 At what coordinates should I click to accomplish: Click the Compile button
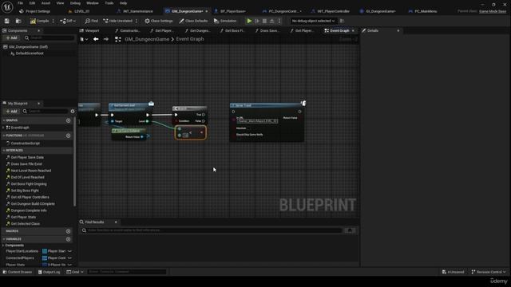tap(39, 21)
